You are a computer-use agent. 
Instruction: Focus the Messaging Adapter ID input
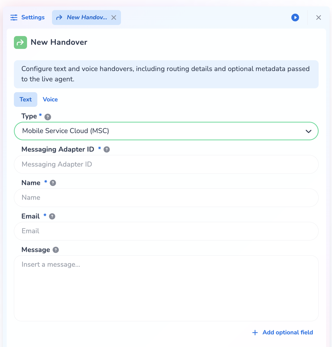(x=166, y=164)
